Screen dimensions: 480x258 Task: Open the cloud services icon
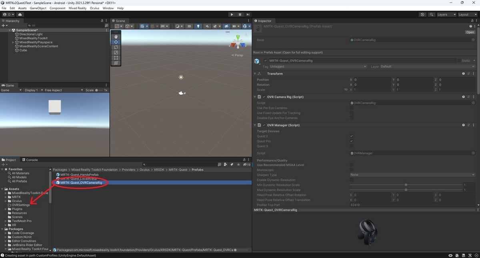pyautogui.click(x=20, y=14)
